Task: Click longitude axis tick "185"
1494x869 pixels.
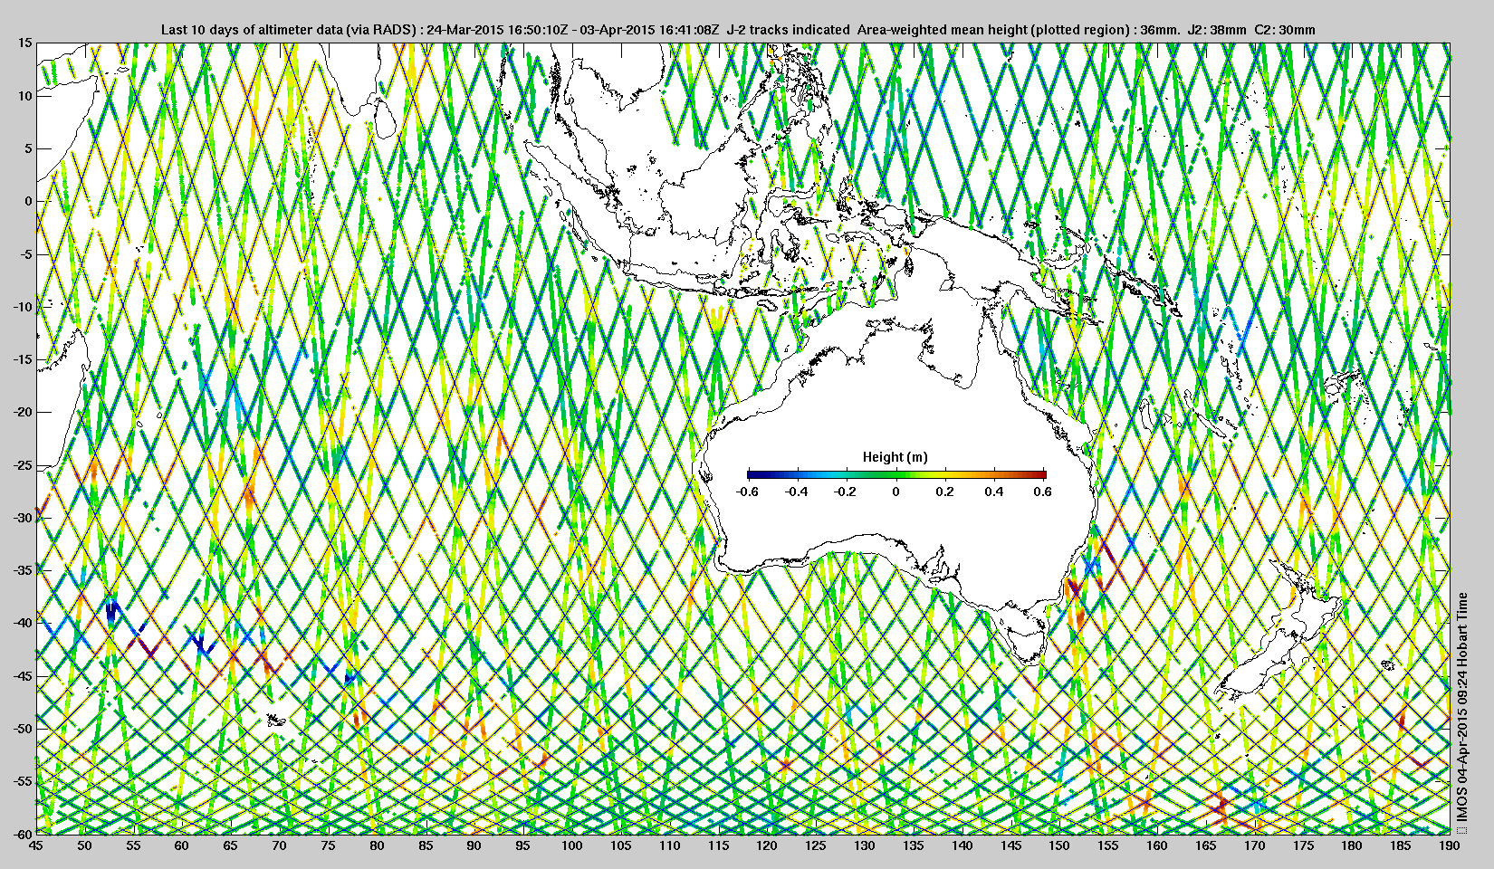Action: pos(1400,845)
